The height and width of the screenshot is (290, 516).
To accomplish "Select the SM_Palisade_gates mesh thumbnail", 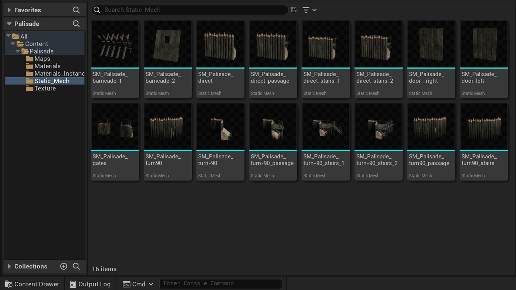I will [115, 127].
